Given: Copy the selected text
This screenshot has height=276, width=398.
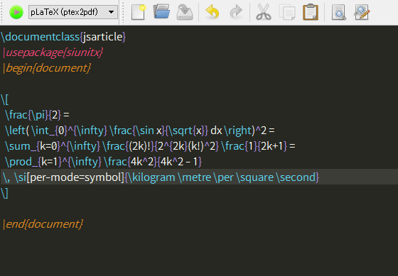Looking at the screenshot, I should point(287,12).
